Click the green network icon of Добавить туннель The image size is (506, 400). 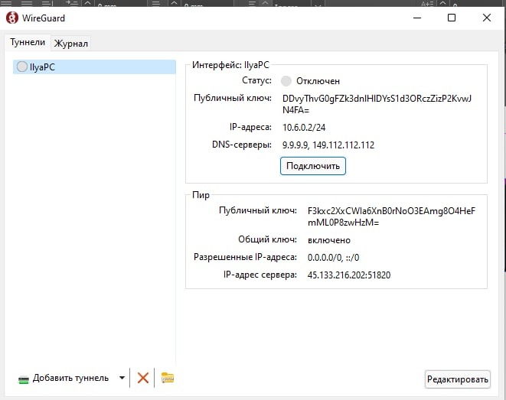24,379
